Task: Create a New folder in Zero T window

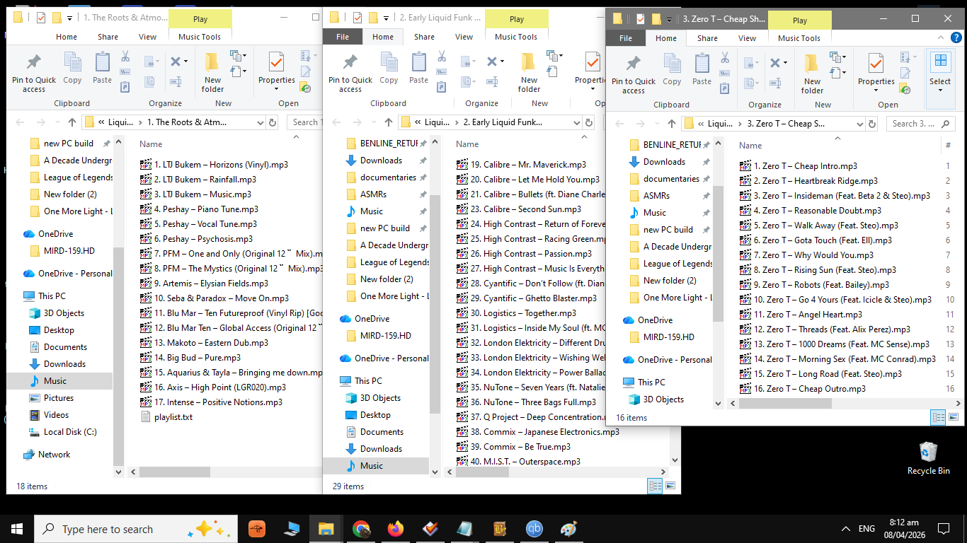Action: click(812, 73)
